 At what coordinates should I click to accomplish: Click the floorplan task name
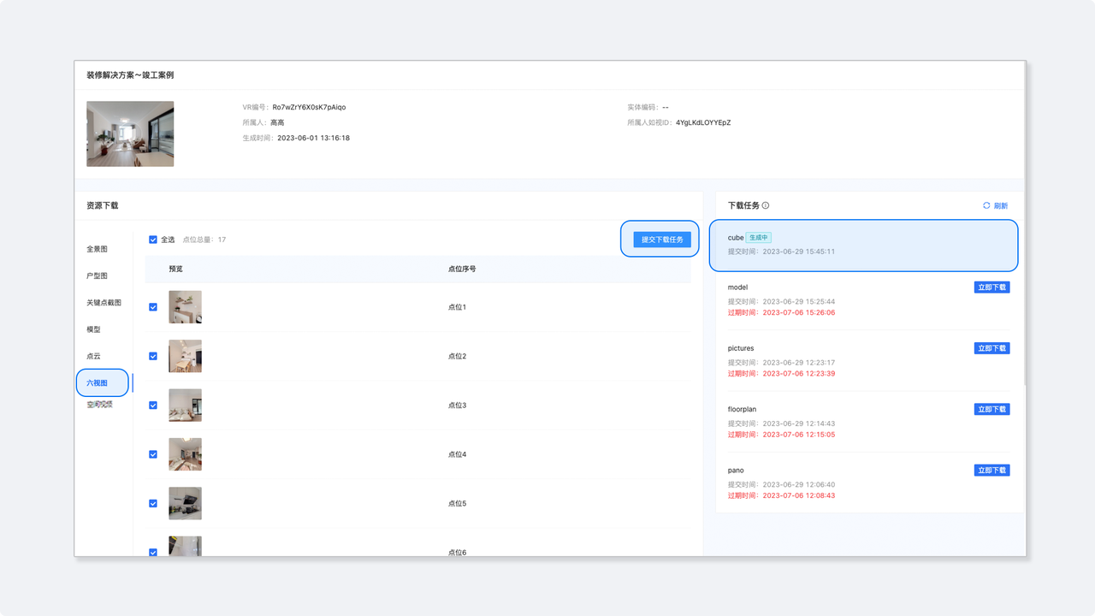point(743,410)
